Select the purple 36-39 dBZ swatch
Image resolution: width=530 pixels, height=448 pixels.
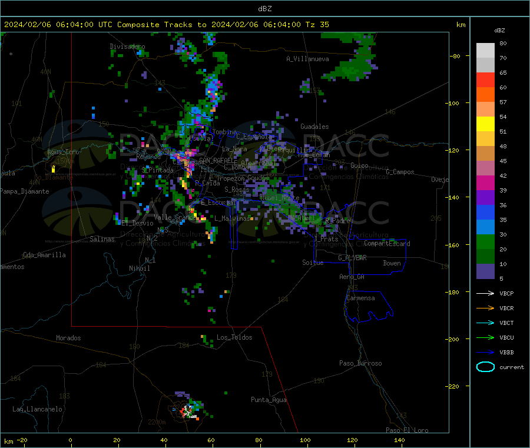[485, 198]
